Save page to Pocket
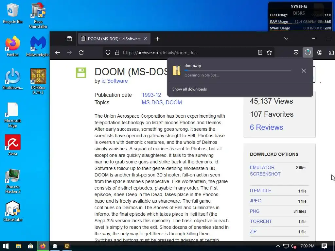Screen dimensions: 335x251 296,53
